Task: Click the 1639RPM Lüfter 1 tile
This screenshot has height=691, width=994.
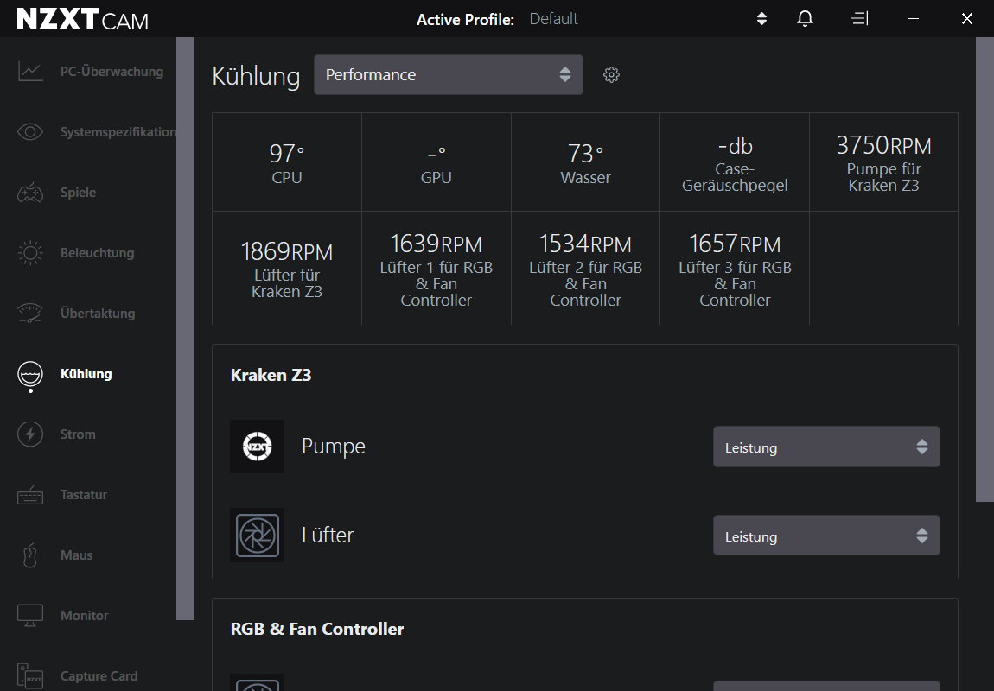Action: [436, 269]
